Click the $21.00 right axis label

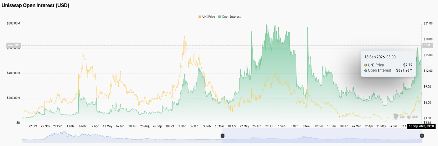428,23
